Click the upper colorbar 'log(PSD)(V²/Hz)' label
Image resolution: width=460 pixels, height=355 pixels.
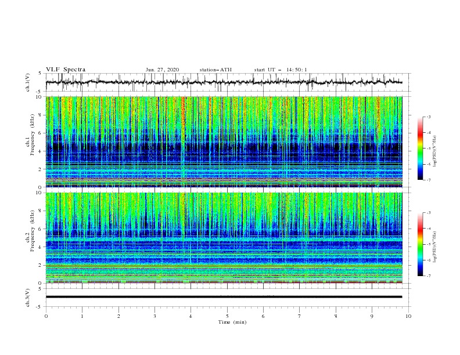pyautogui.click(x=435, y=151)
